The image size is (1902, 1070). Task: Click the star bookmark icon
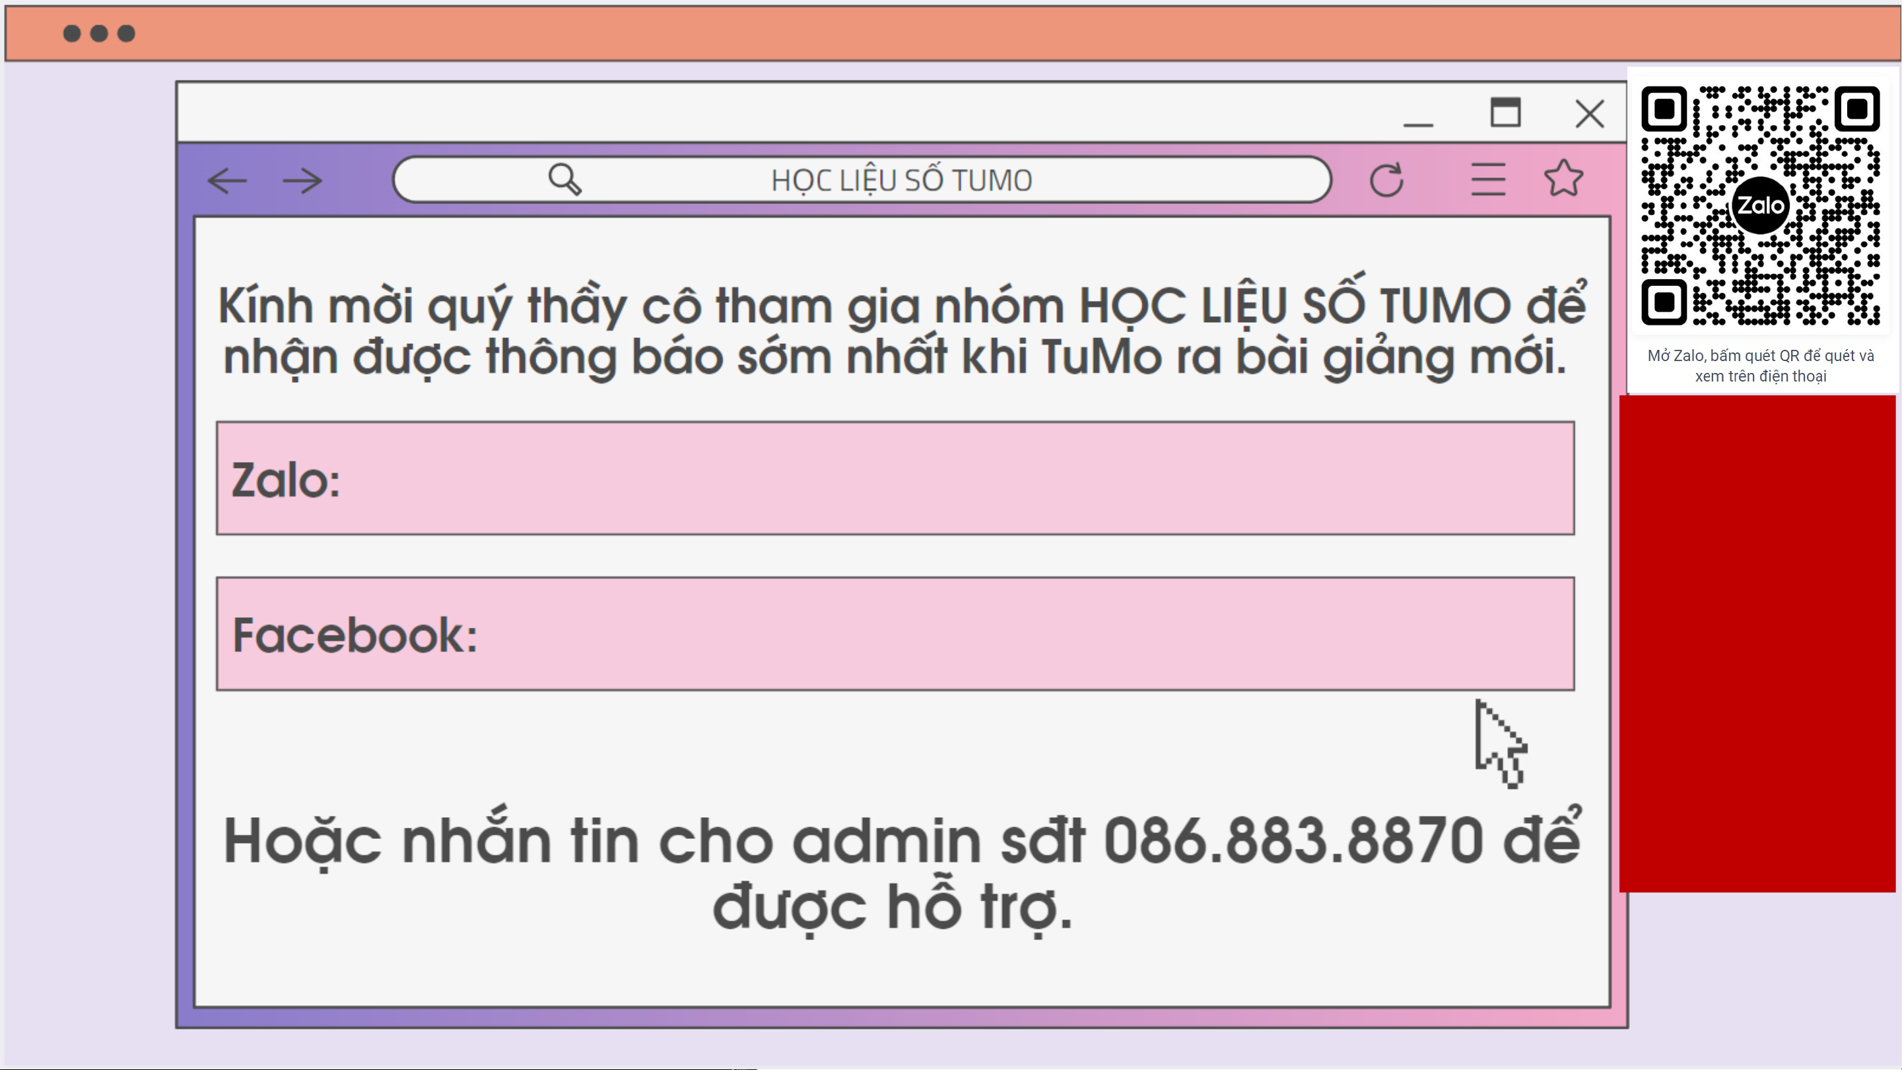1563,178
